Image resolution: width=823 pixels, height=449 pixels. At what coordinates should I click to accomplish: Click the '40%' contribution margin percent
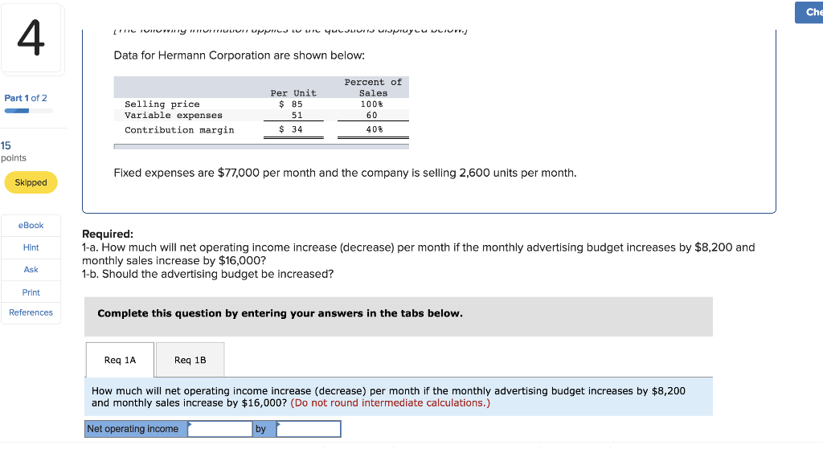375,129
